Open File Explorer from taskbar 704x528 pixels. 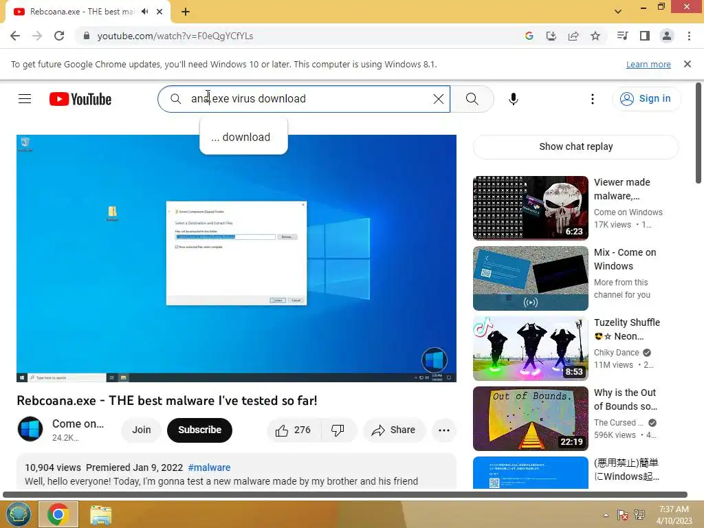(x=100, y=514)
